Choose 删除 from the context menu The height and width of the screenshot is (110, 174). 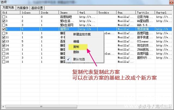tap(76, 52)
